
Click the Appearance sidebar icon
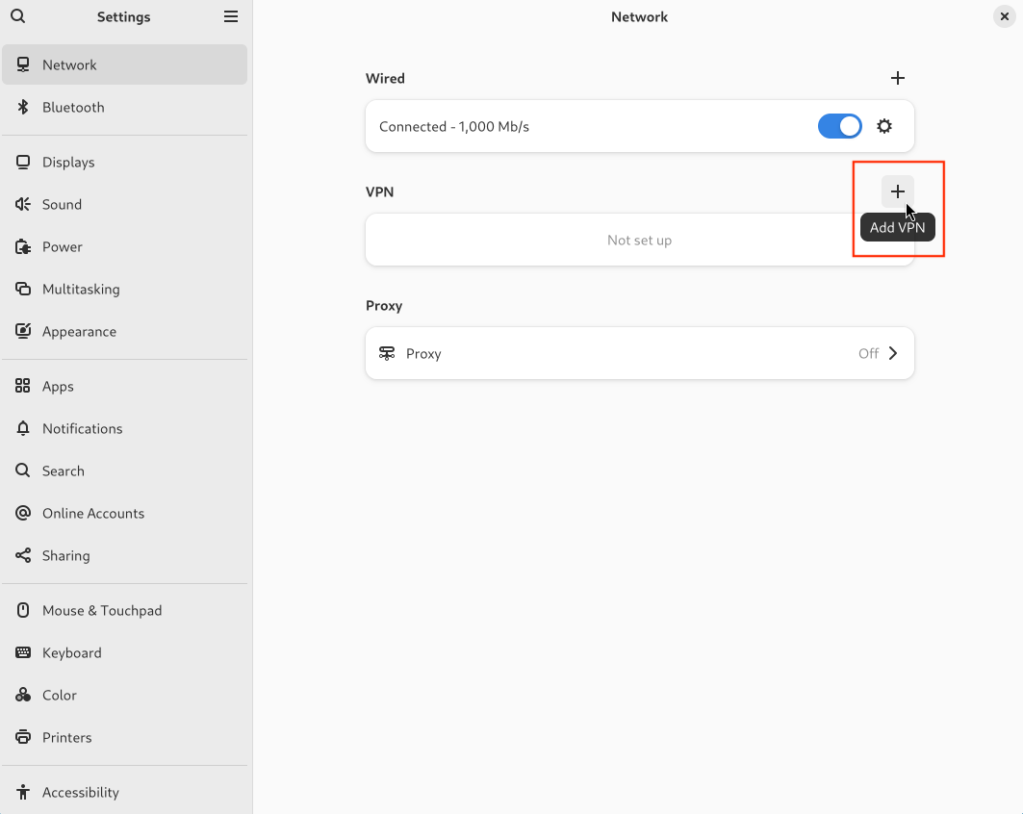click(23, 331)
